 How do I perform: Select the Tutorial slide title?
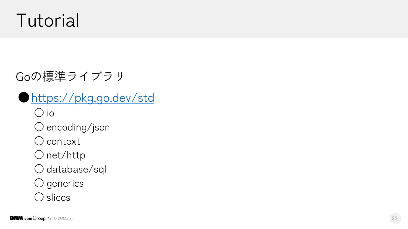tap(48, 20)
